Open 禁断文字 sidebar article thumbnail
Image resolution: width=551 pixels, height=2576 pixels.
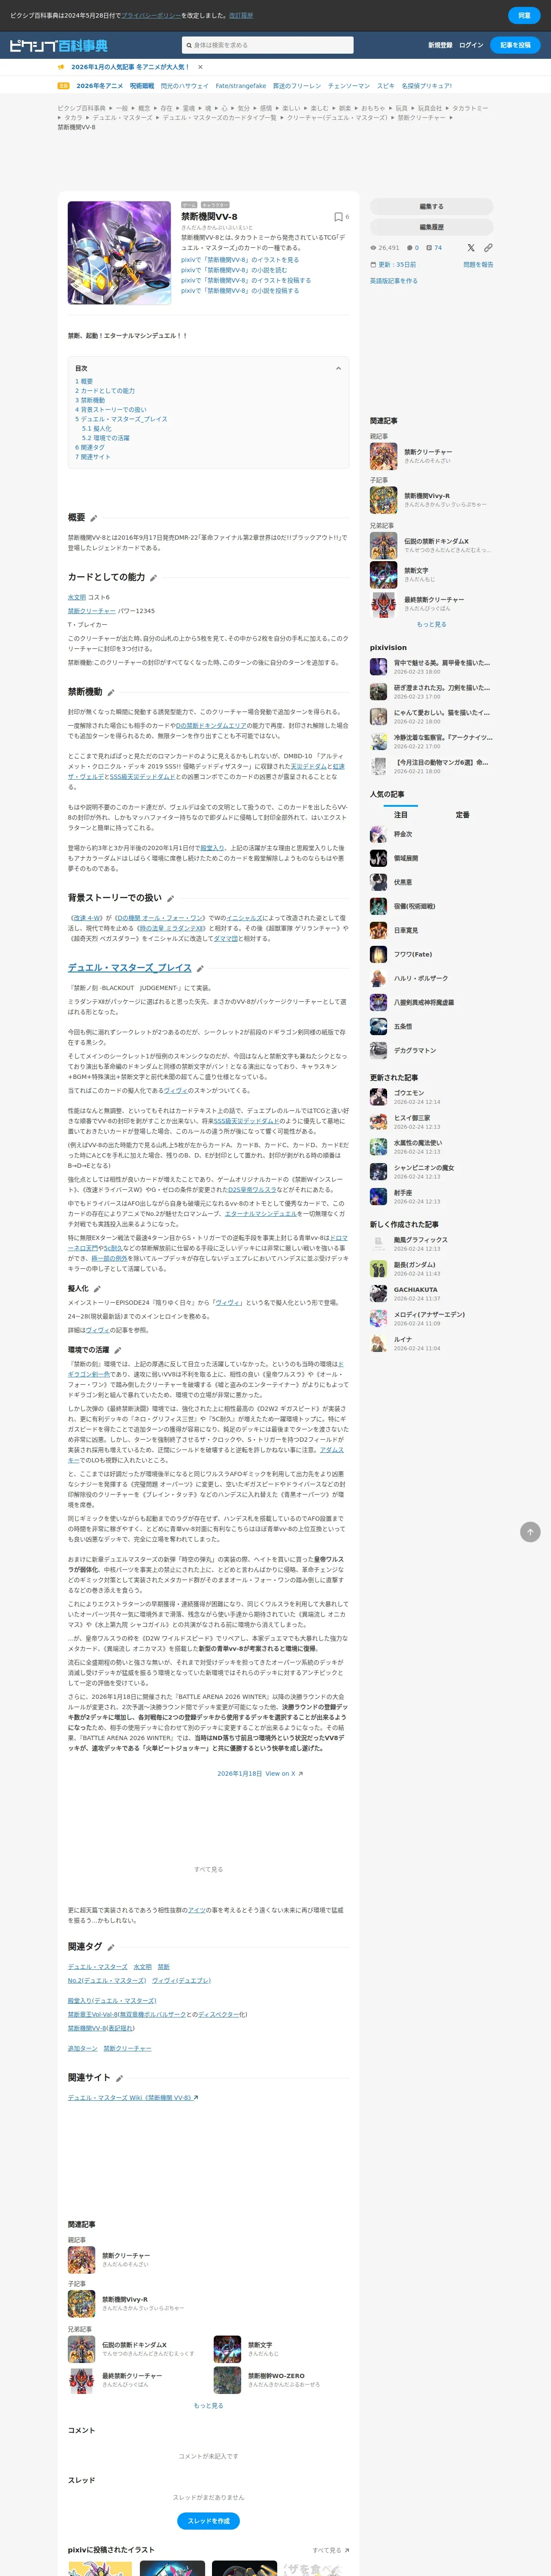pyautogui.click(x=383, y=575)
